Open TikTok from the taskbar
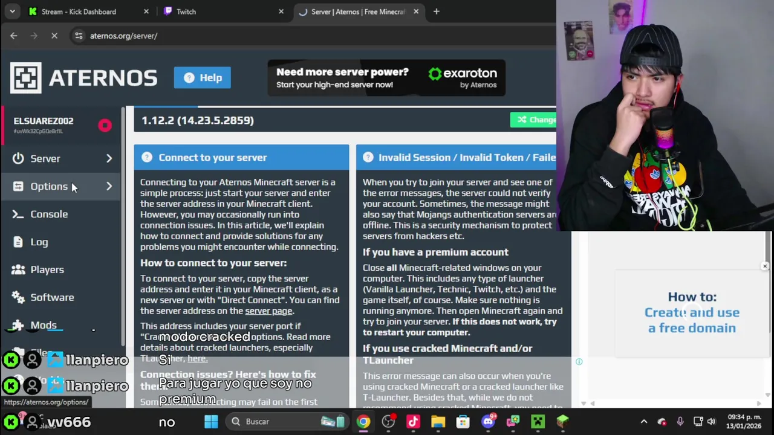The height and width of the screenshot is (435, 774). [413, 421]
